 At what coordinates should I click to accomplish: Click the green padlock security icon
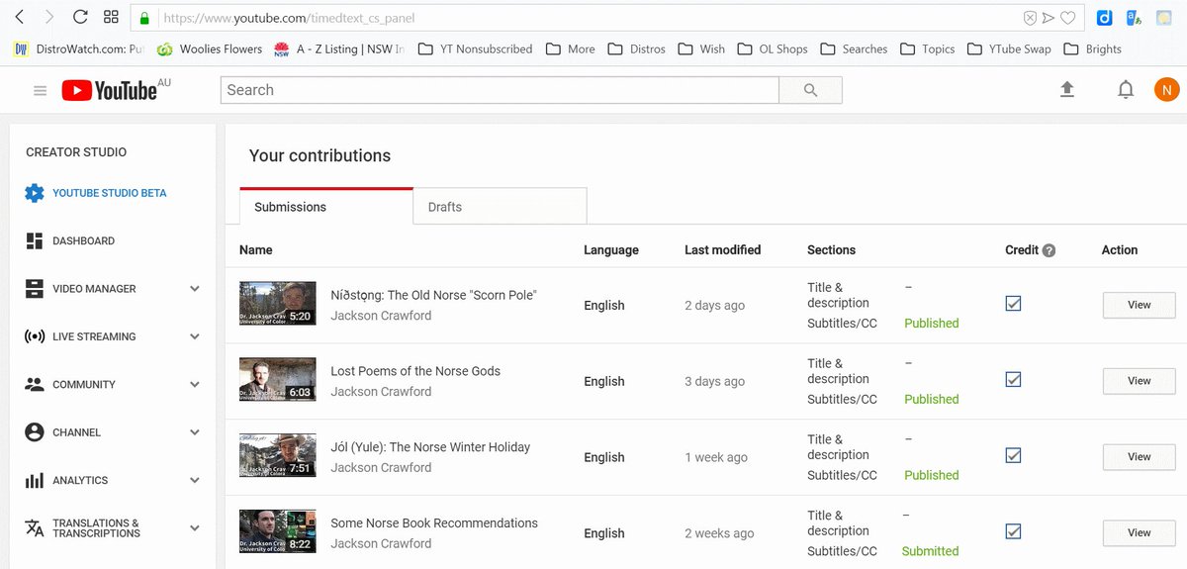(144, 18)
